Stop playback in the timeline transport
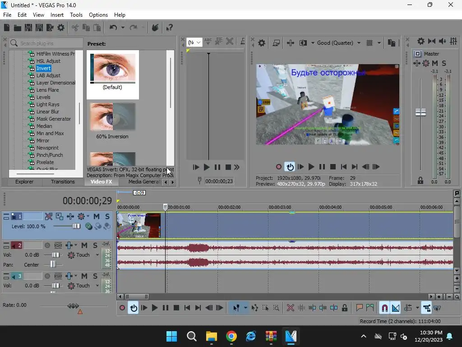The image size is (462, 347). click(176, 308)
